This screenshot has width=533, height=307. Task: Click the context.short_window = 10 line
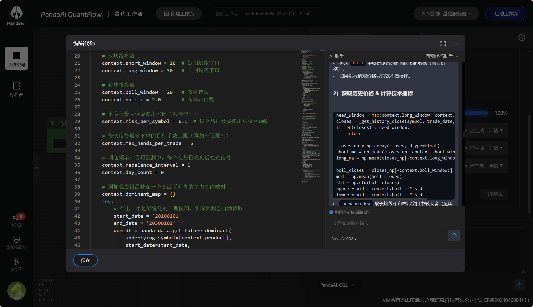[x=139, y=63]
